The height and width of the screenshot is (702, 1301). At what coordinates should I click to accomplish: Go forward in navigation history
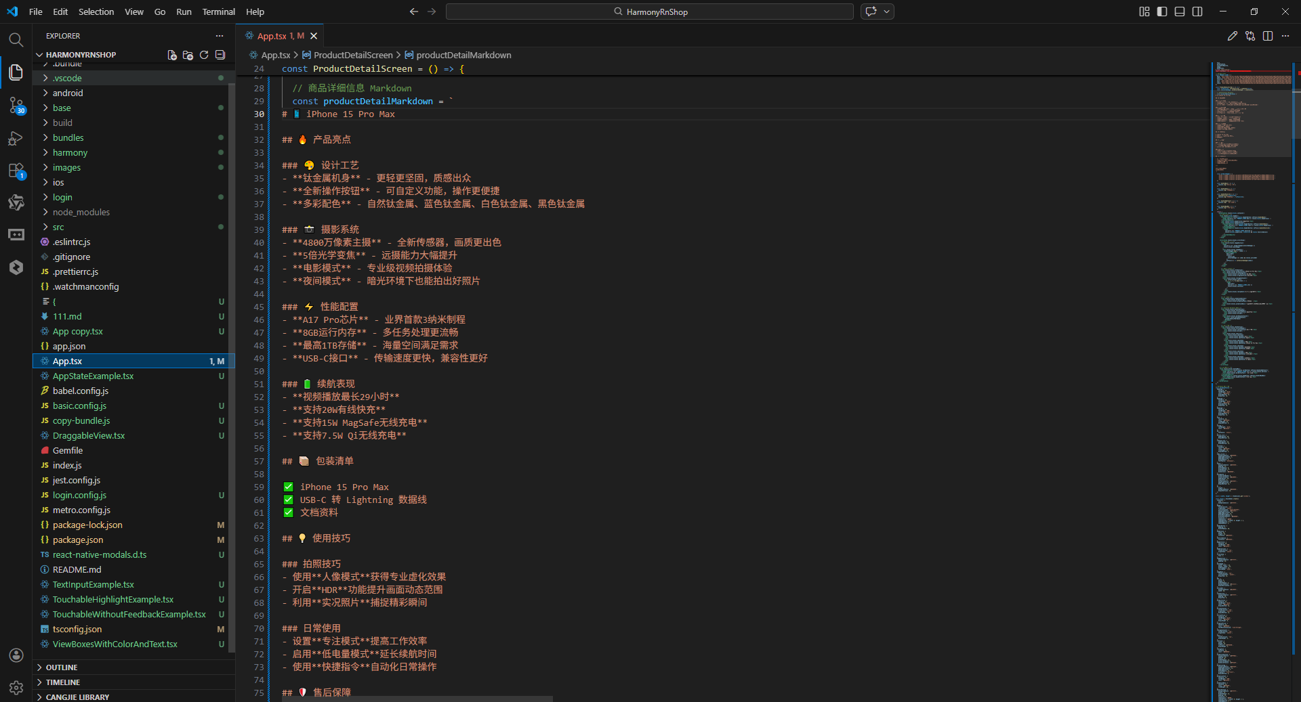tap(432, 12)
